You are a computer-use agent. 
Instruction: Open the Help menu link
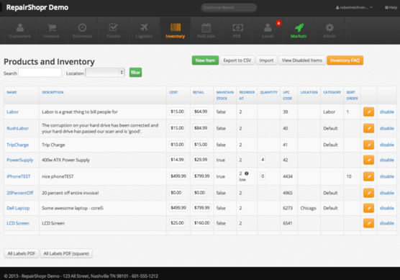coord(391,8)
